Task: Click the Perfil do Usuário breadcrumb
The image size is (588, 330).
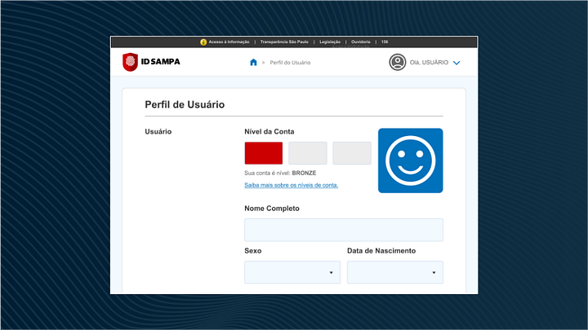Action: tap(290, 63)
